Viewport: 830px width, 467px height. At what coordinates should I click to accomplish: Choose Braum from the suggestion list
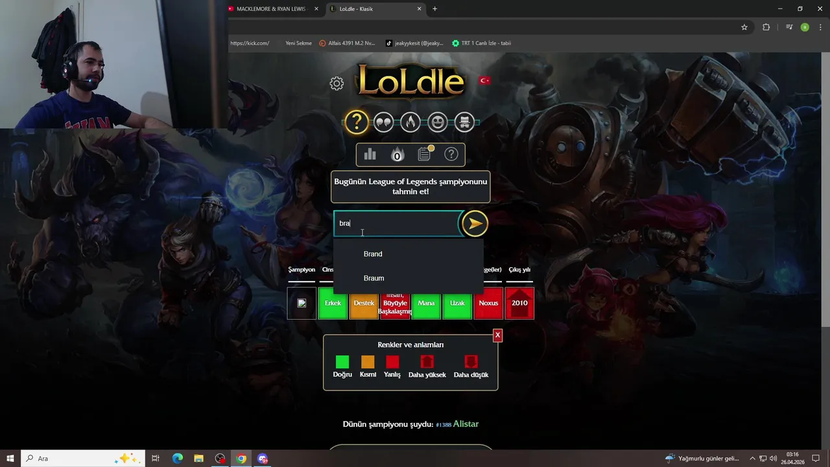(x=409, y=278)
